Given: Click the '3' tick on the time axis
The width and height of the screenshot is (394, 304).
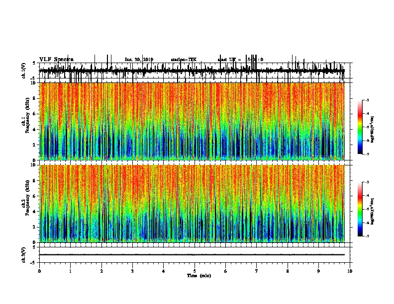Looking at the screenshot, I should click(x=132, y=271).
